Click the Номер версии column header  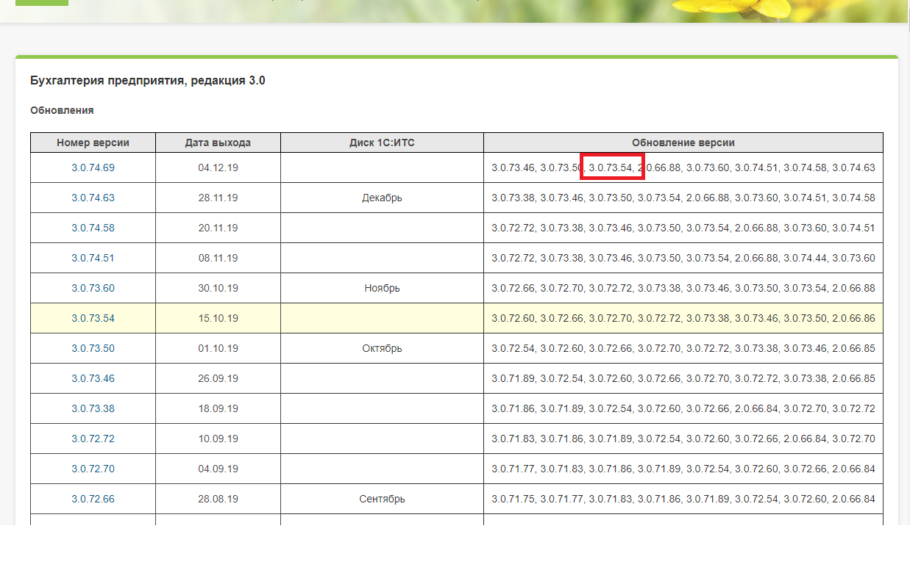coord(93,142)
